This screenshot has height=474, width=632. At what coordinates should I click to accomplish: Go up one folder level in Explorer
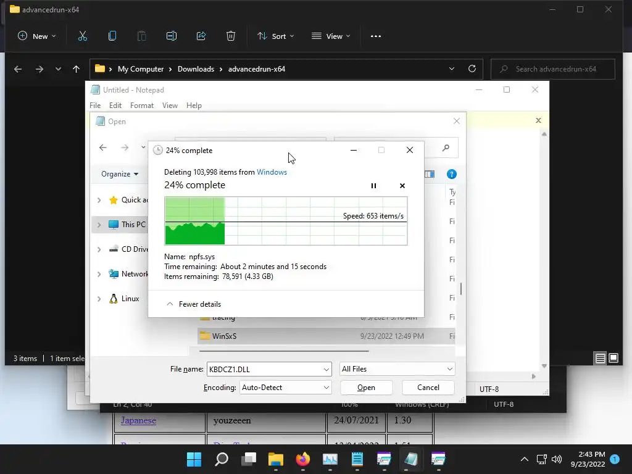76,69
